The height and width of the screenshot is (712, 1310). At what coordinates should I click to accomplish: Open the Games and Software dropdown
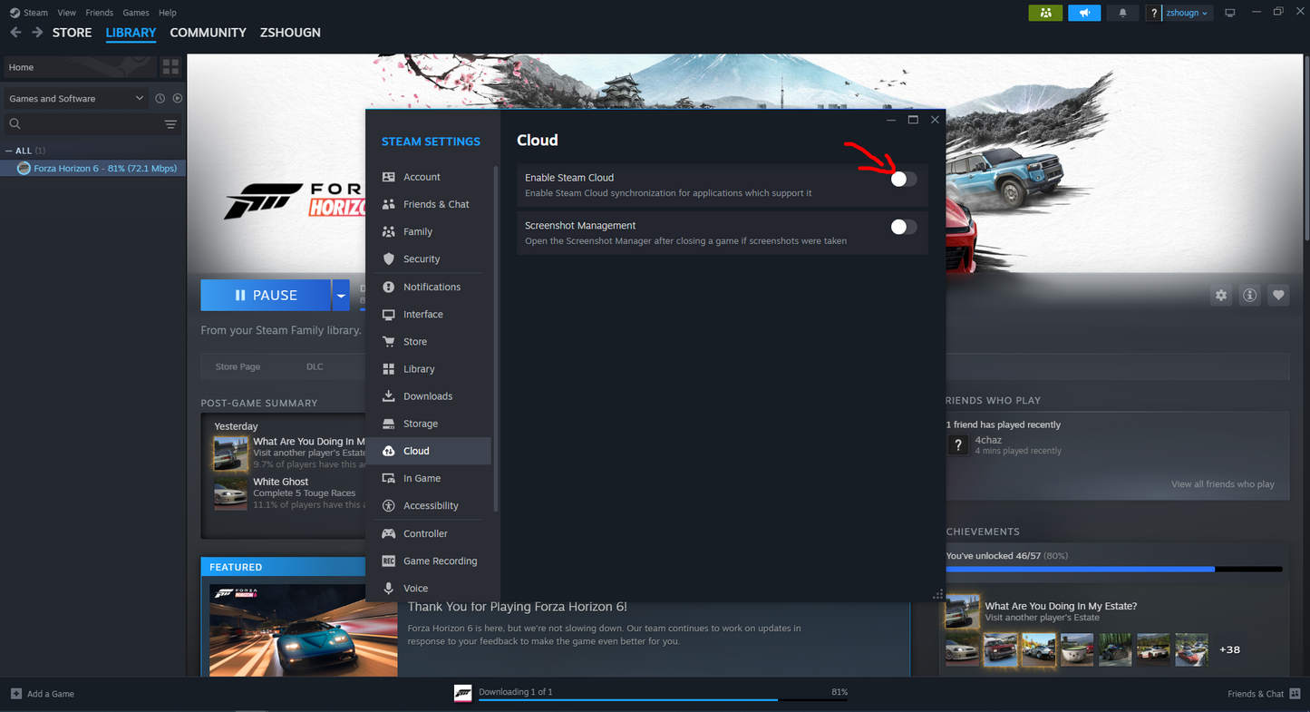76,98
